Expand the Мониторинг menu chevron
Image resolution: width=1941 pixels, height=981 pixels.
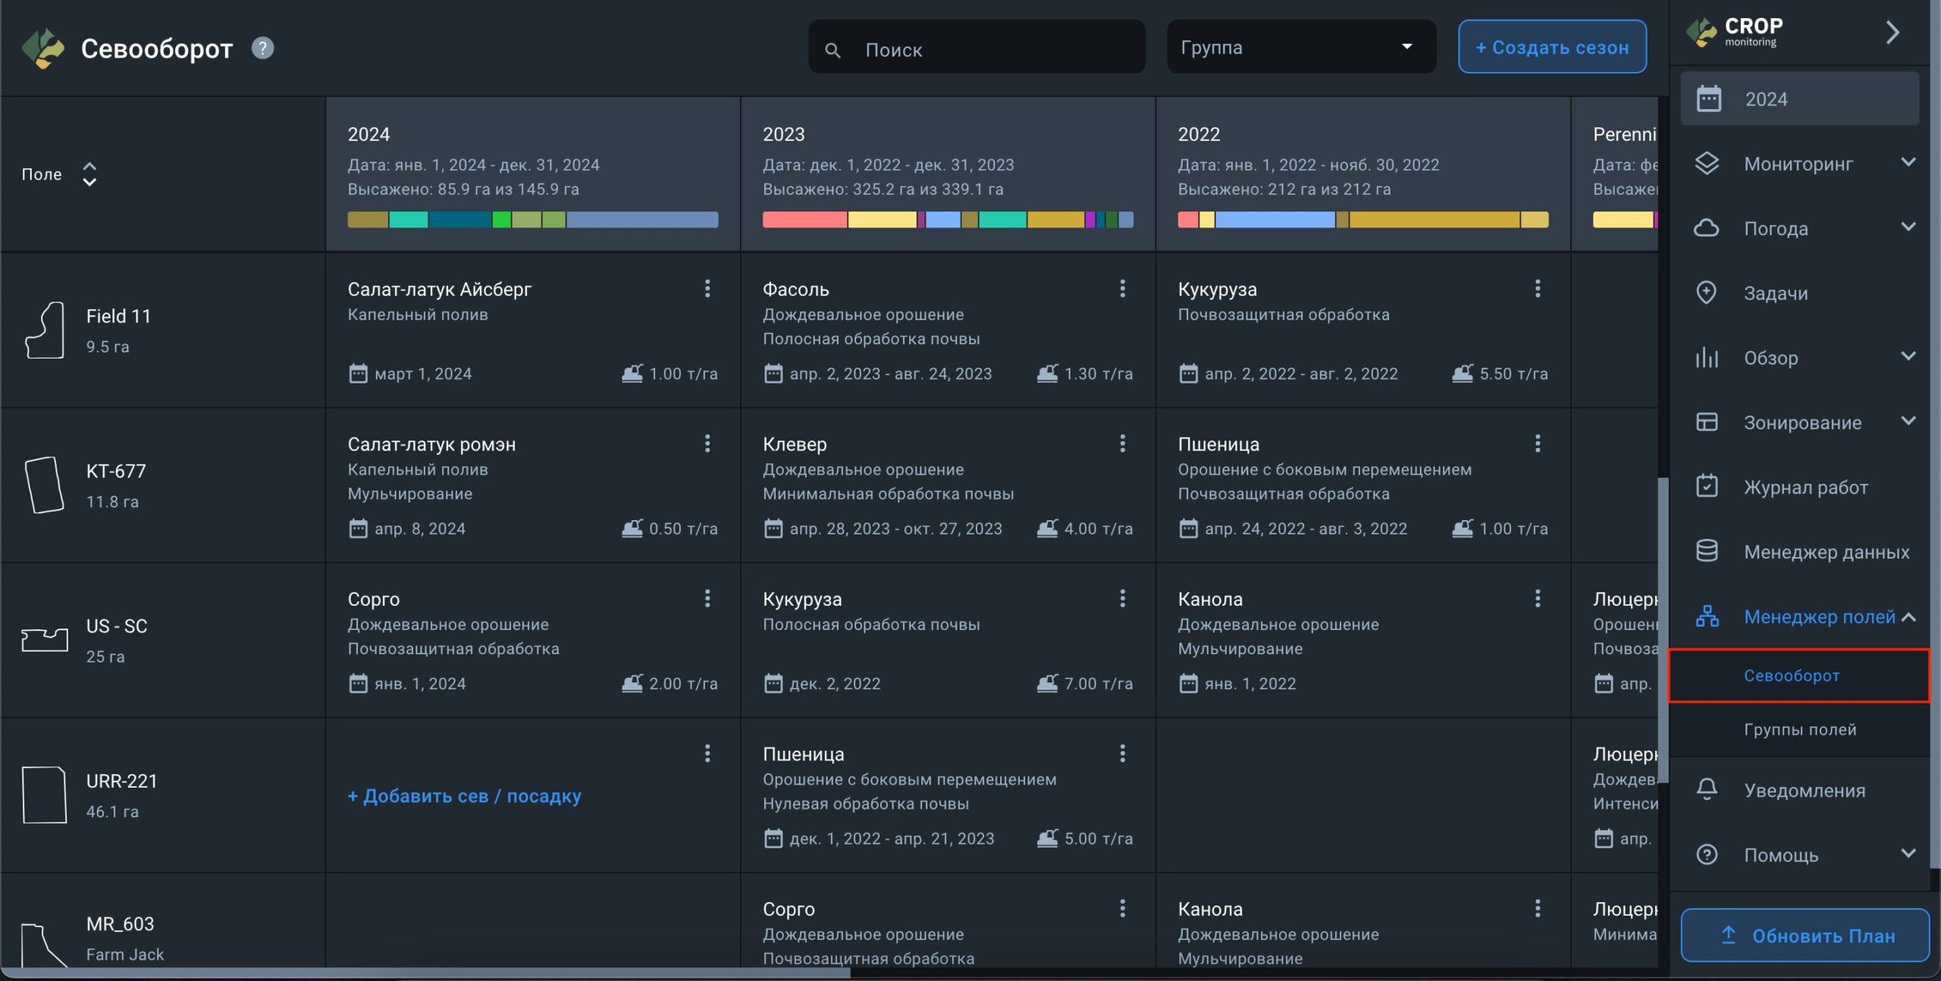coord(1908,162)
